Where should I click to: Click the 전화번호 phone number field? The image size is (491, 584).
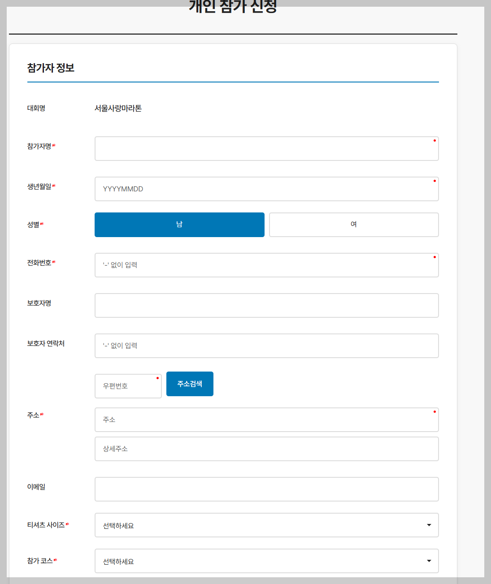[x=266, y=265]
